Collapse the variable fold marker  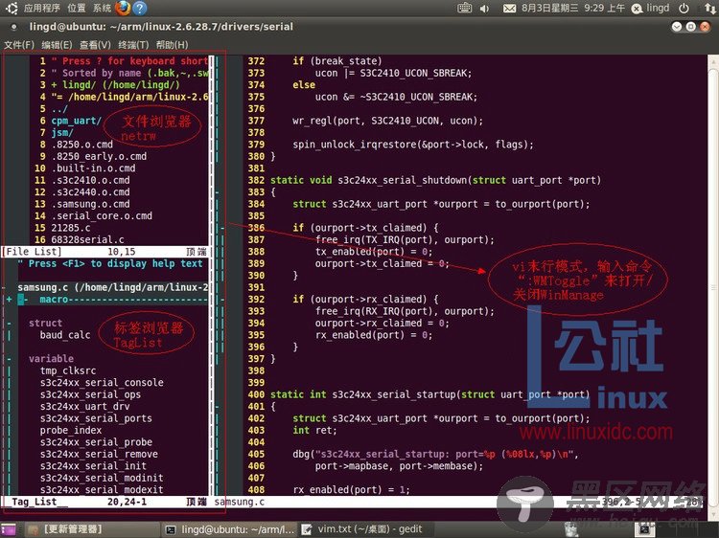pyautogui.click(x=10, y=359)
